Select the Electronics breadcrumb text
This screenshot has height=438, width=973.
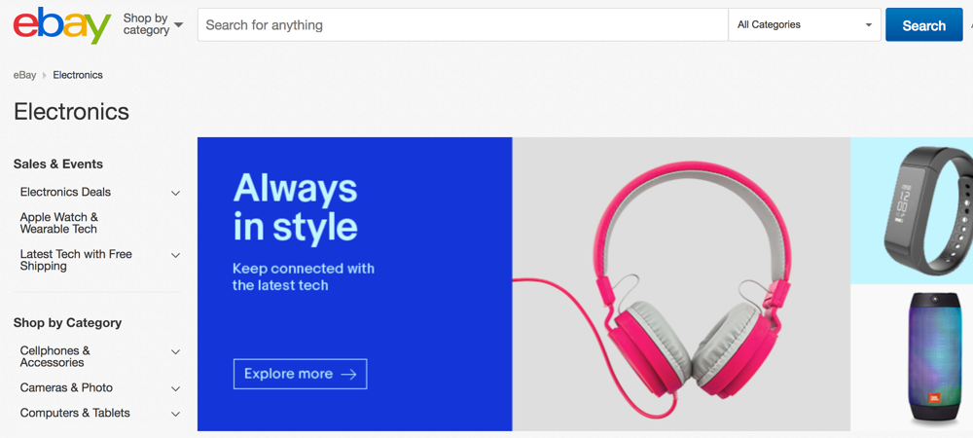point(78,75)
